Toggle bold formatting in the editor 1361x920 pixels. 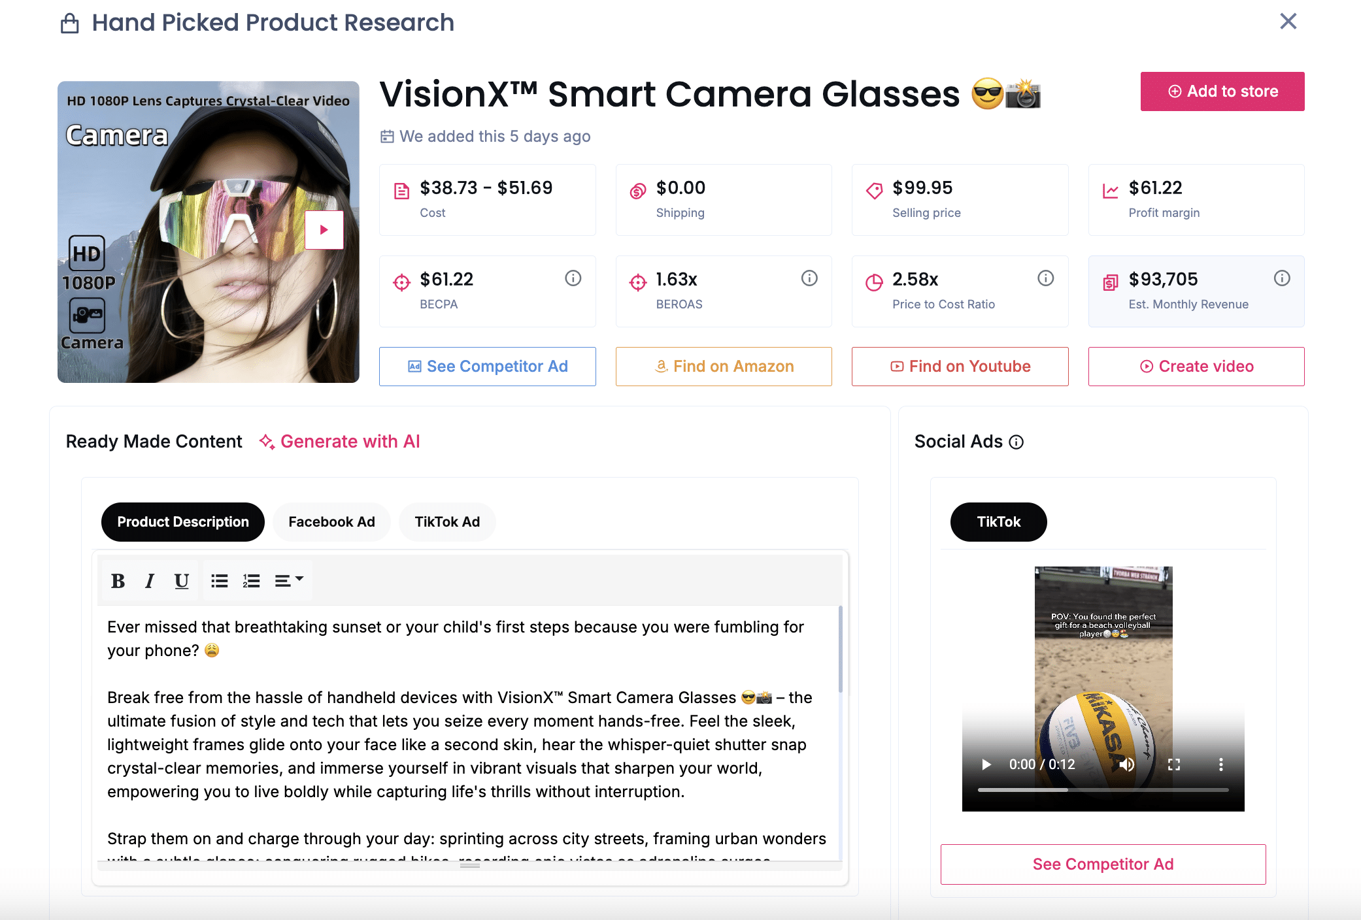tap(118, 581)
